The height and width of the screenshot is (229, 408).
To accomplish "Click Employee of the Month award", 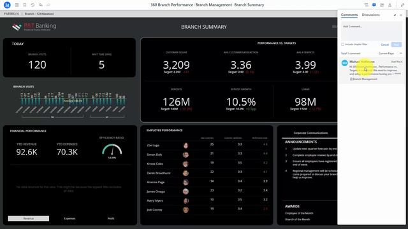I will [299, 213].
